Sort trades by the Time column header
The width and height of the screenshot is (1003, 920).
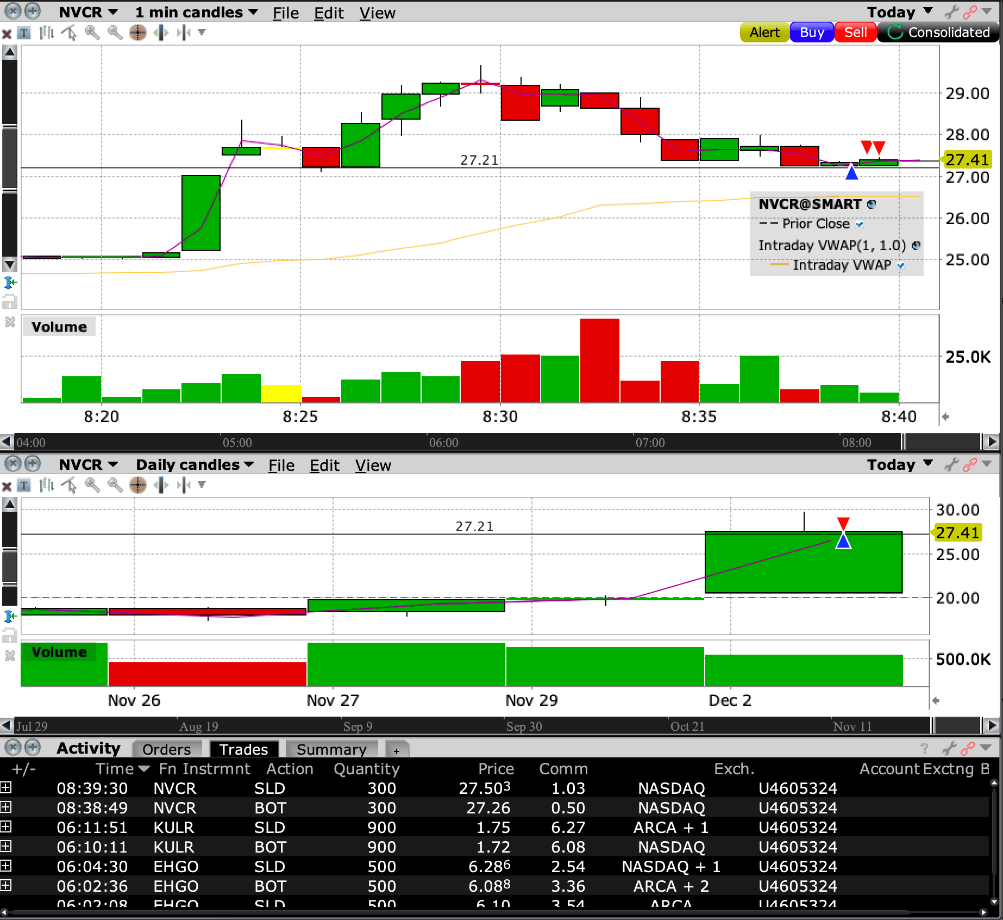tap(115, 769)
